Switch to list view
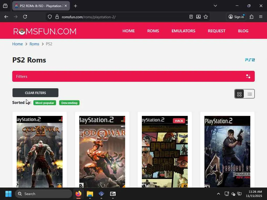Screen dimensions: 267x200 pos(250,94)
